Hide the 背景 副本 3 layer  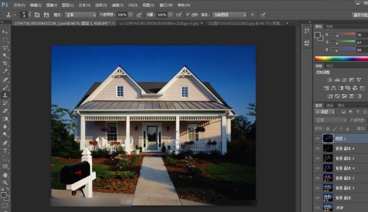pos(317,178)
